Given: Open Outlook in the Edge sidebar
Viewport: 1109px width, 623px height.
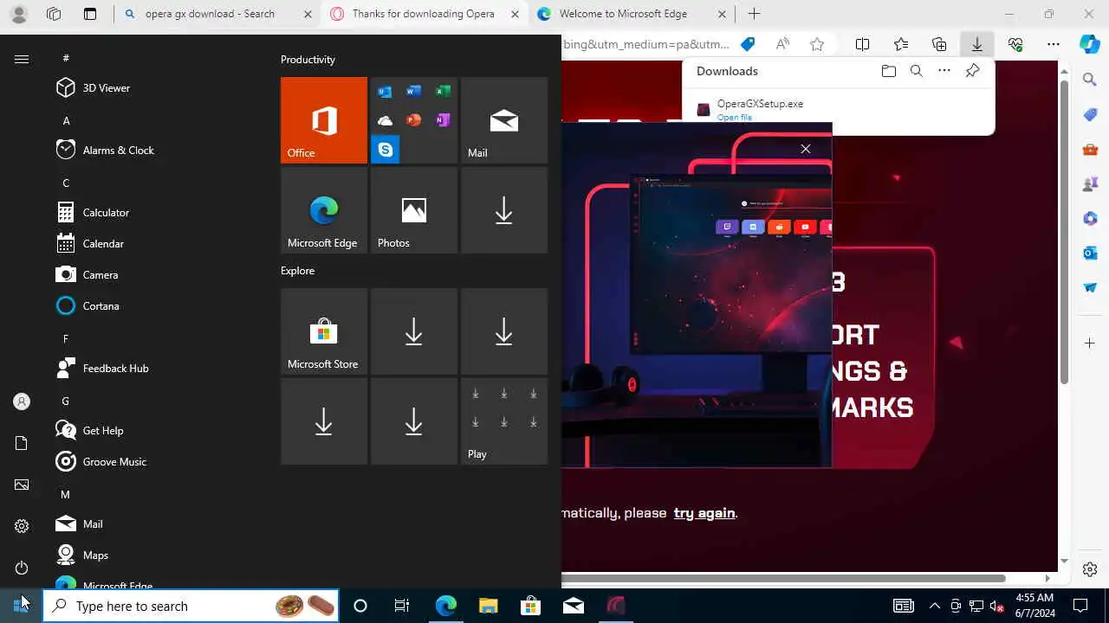Looking at the screenshot, I should pyautogui.click(x=1090, y=253).
